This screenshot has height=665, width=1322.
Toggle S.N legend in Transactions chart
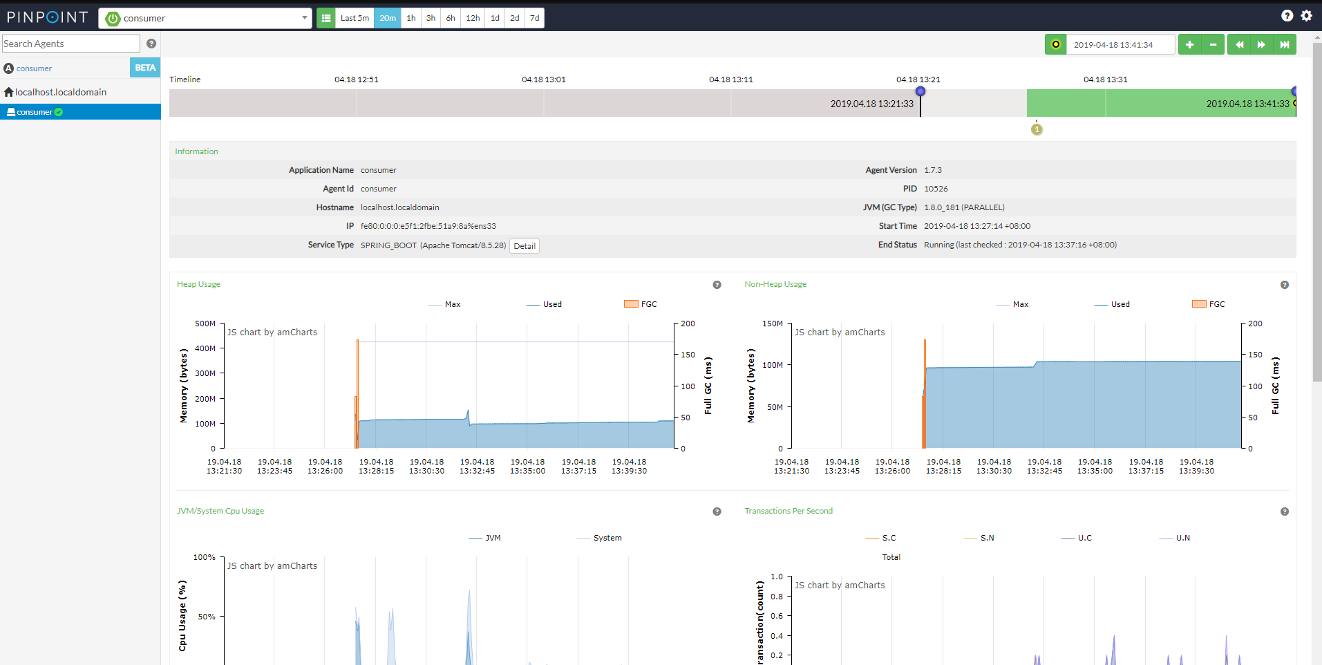pos(979,538)
